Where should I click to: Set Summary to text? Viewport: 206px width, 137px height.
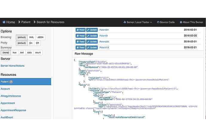tap(22, 53)
